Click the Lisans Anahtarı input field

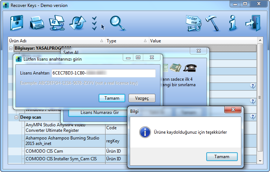(x=103, y=73)
